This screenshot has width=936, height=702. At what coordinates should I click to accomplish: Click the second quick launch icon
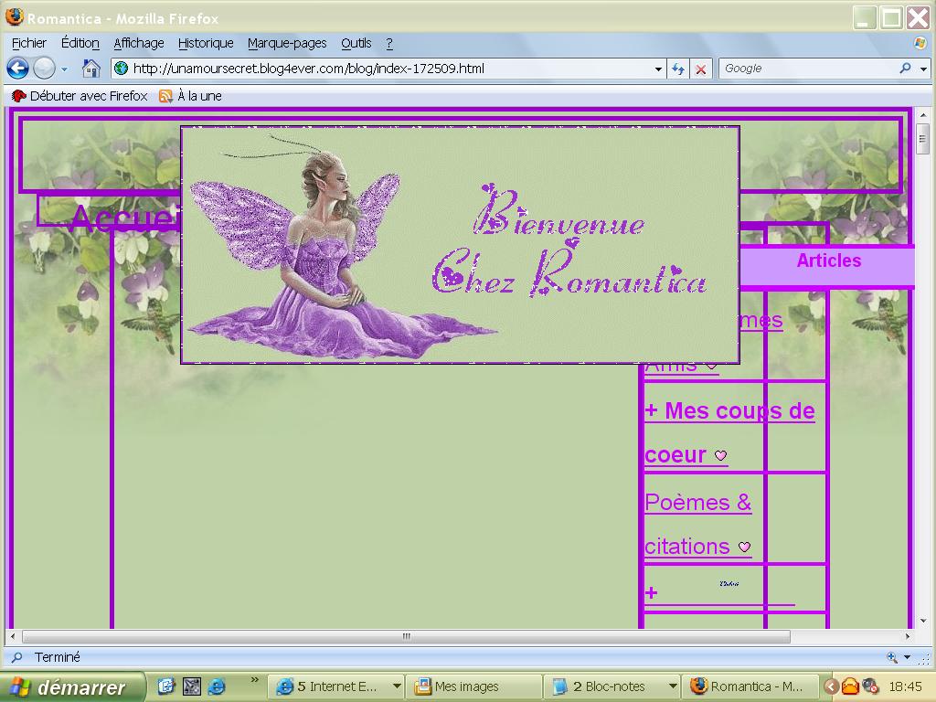(192, 686)
